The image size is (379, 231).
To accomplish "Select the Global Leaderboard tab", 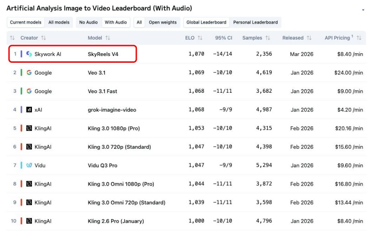I will 206,22.
